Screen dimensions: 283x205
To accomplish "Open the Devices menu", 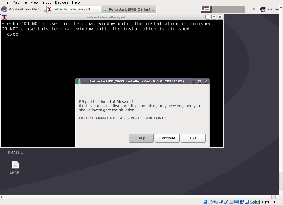I will (x=62, y=2).
